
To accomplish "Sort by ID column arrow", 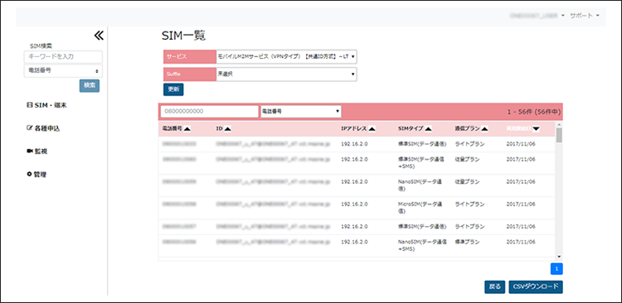I will click(x=228, y=128).
